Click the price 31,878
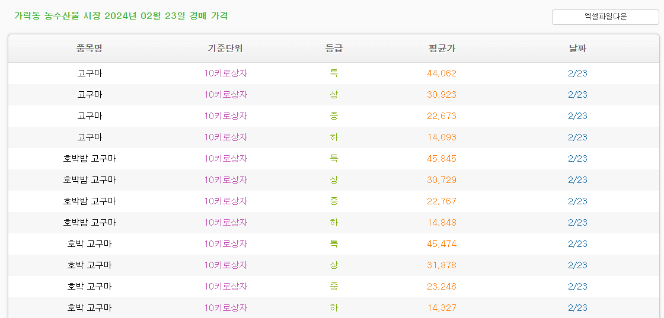This screenshot has width=664, height=318. coord(442,265)
